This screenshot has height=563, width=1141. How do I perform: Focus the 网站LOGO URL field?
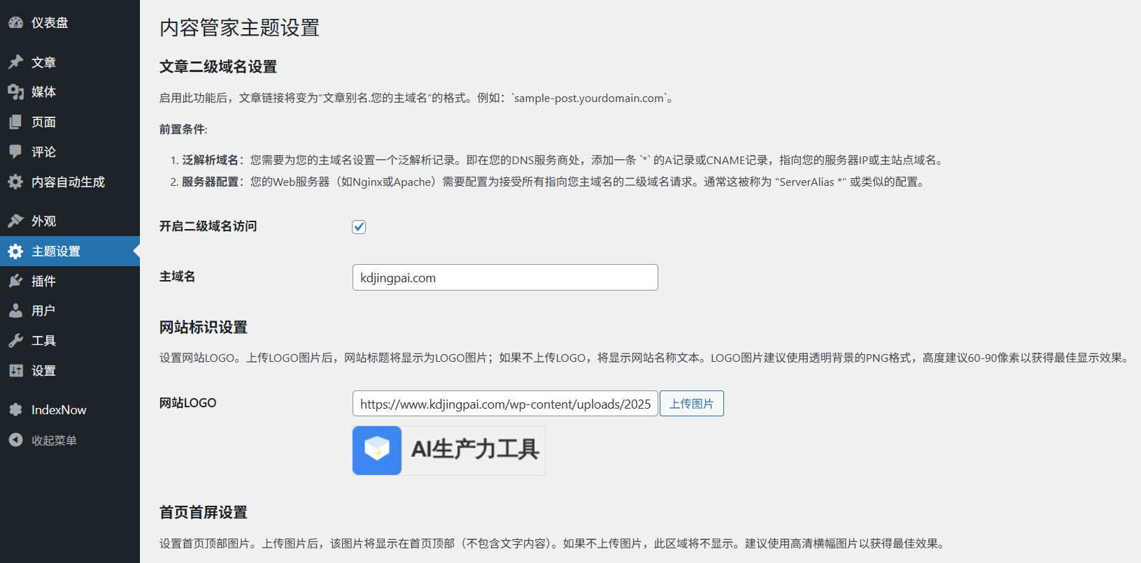504,404
